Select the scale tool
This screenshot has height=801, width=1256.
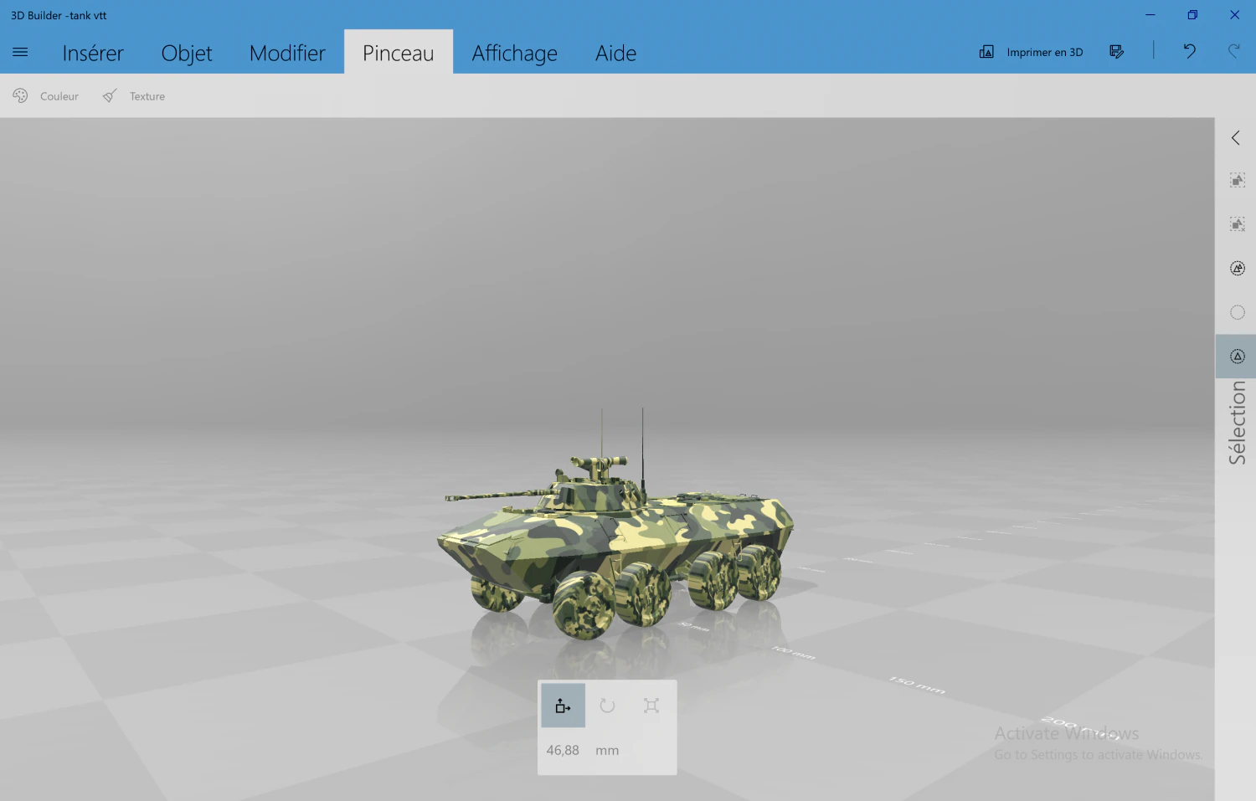click(651, 706)
